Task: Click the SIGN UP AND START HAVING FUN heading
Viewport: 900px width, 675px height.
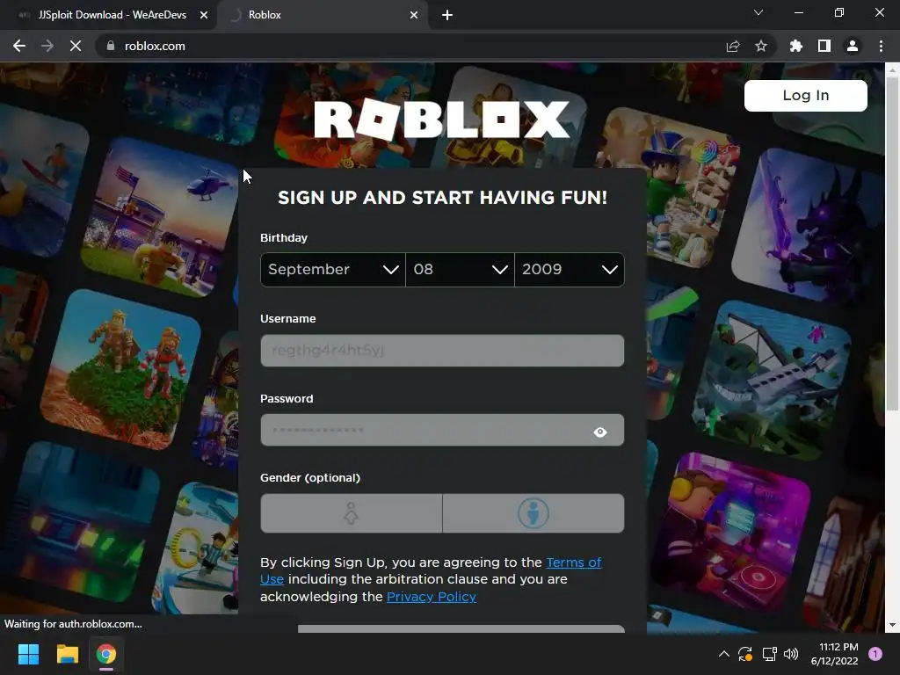Action: (x=442, y=198)
